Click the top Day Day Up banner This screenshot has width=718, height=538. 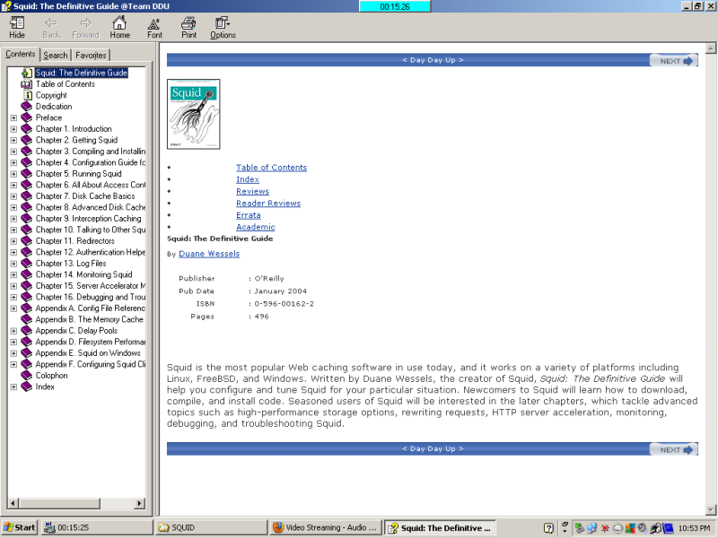pos(433,60)
